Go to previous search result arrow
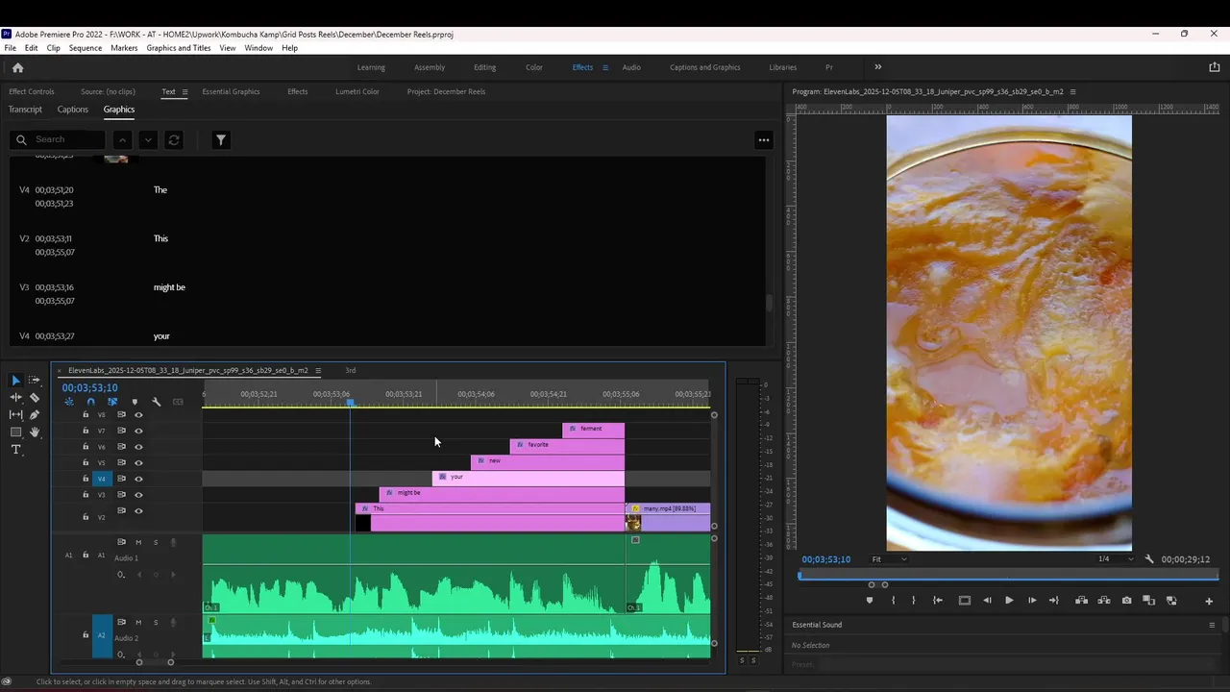Image resolution: width=1230 pixels, height=692 pixels. 121,139
